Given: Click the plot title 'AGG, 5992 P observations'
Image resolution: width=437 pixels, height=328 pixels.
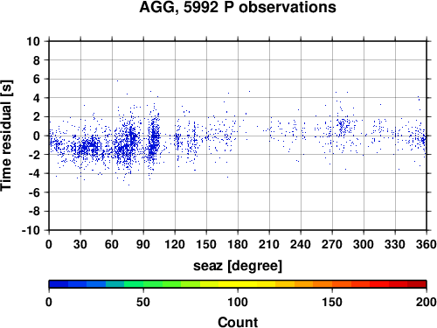Looking at the screenshot, I should (238, 7).
